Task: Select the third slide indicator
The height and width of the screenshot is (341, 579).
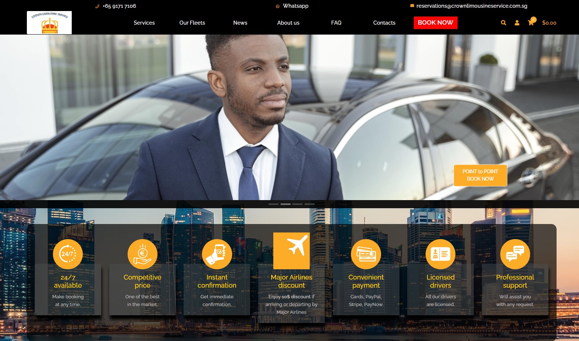Action: tap(297, 204)
